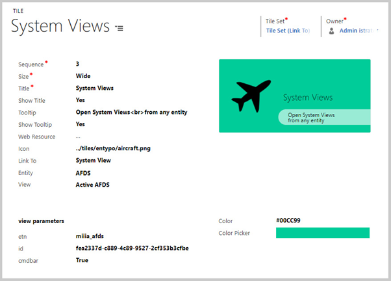Edit the id GUID value
This screenshot has width=391, height=281.
pyautogui.click(x=132, y=248)
